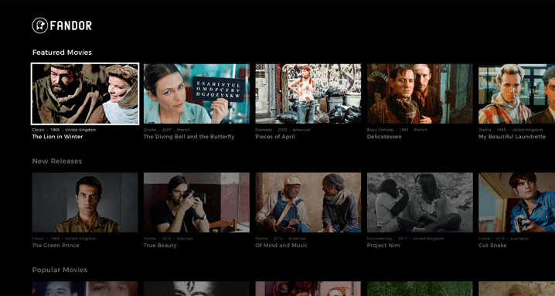The width and height of the screenshot is (555, 296).
Task: Open Project Nim thumbnail
Action: tap(420, 202)
